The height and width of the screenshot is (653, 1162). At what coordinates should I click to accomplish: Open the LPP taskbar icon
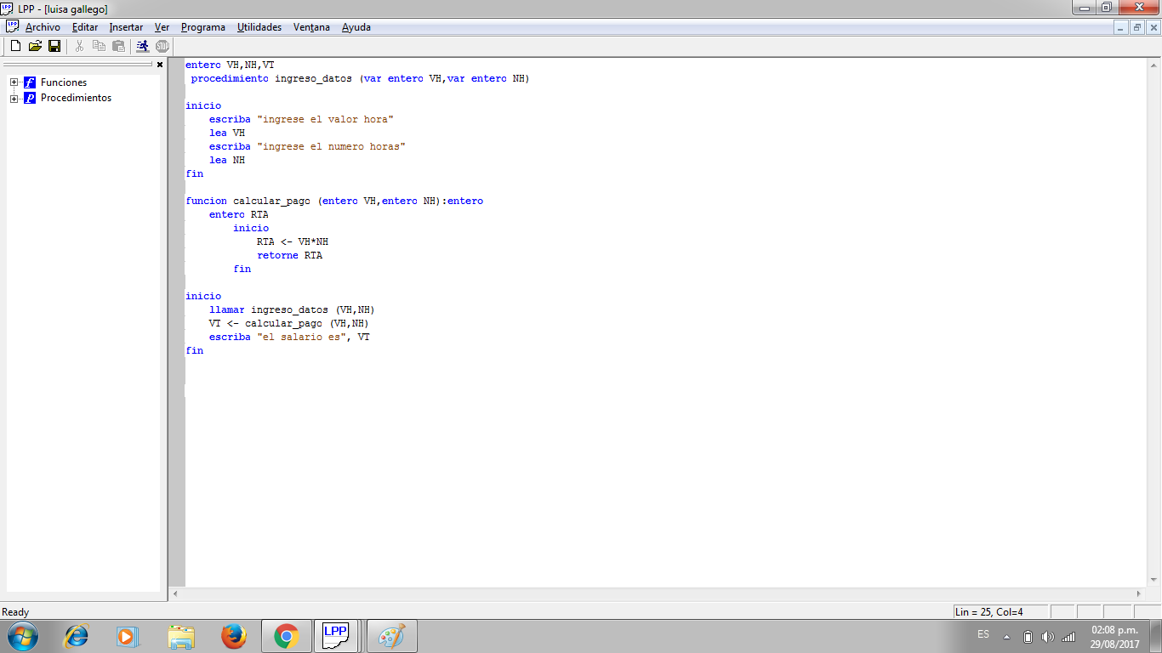pos(338,635)
